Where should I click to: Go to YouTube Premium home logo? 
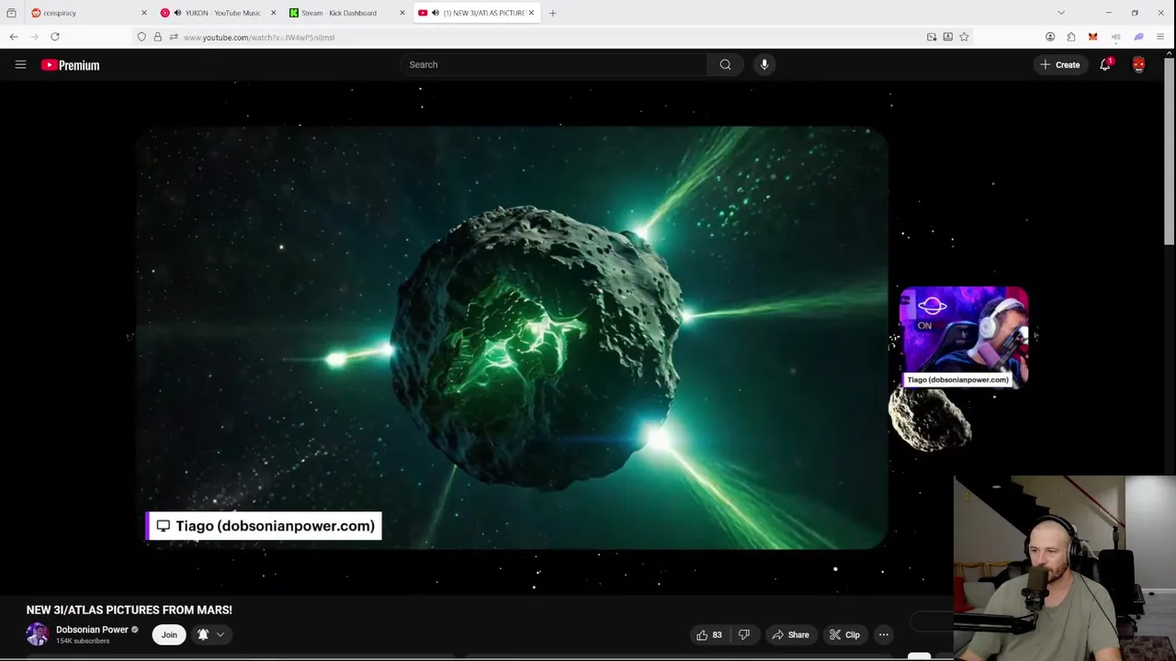[70, 65]
